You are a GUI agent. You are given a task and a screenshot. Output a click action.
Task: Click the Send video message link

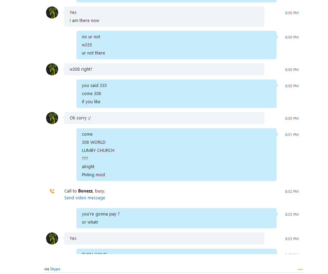(85, 198)
